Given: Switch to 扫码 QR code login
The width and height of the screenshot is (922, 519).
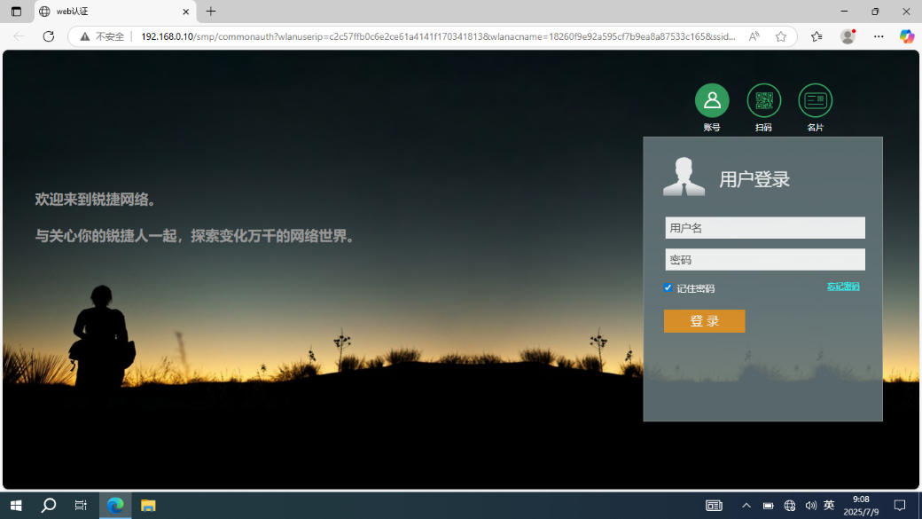Looking at the screenshot, I should tap(763, 101).
